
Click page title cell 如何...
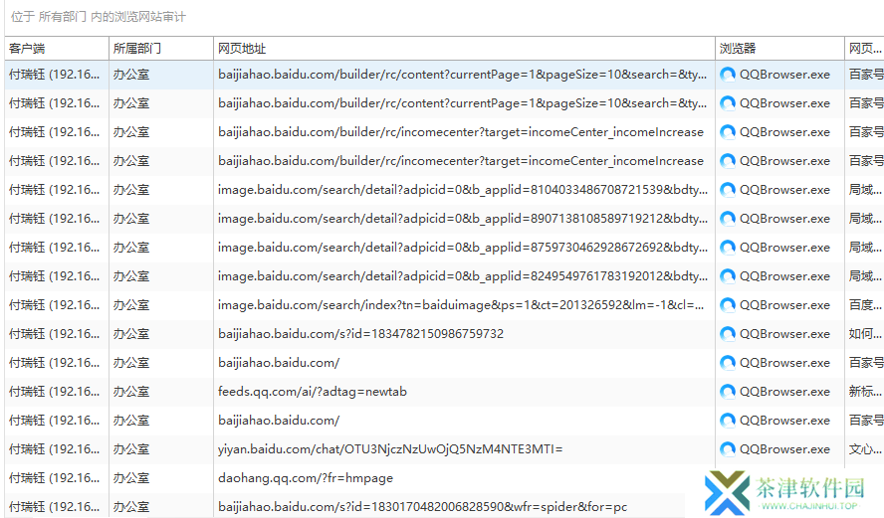coord(865,334)
